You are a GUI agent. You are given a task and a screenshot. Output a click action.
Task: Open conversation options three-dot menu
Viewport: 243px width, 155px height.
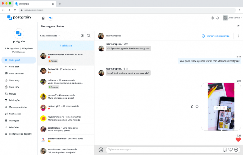(238, 36)
